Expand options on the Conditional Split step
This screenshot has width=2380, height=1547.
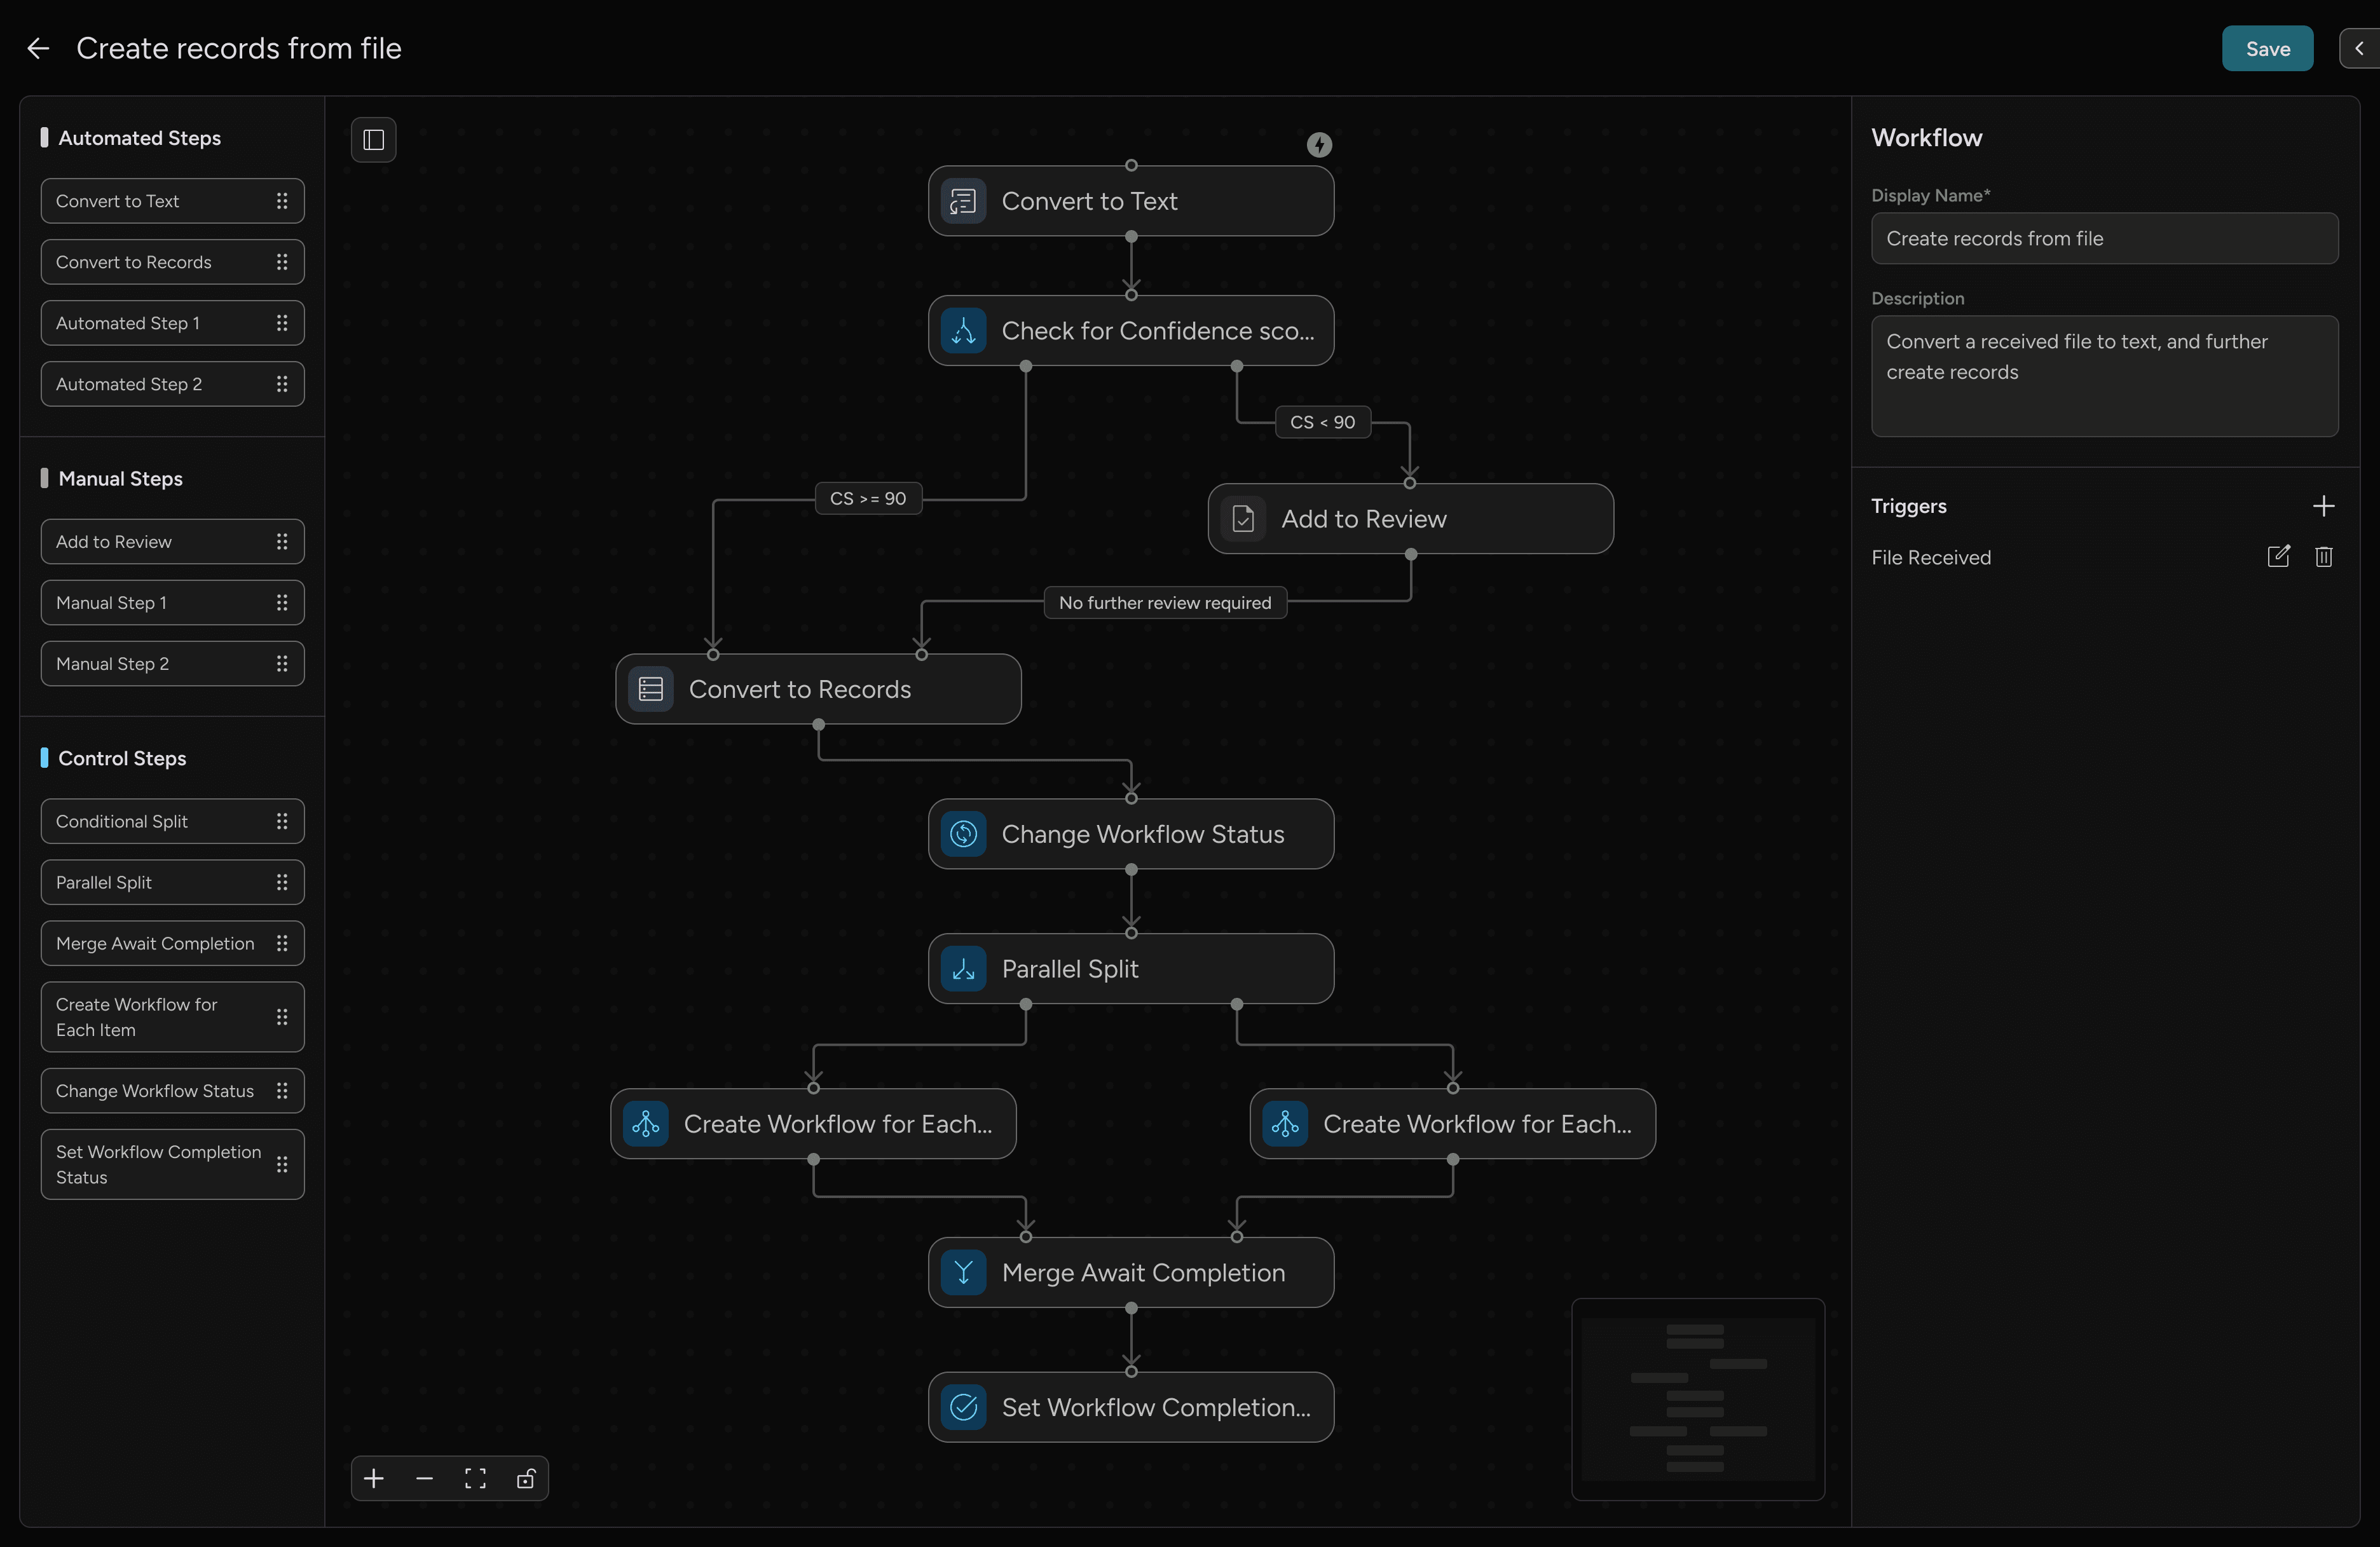283,821
